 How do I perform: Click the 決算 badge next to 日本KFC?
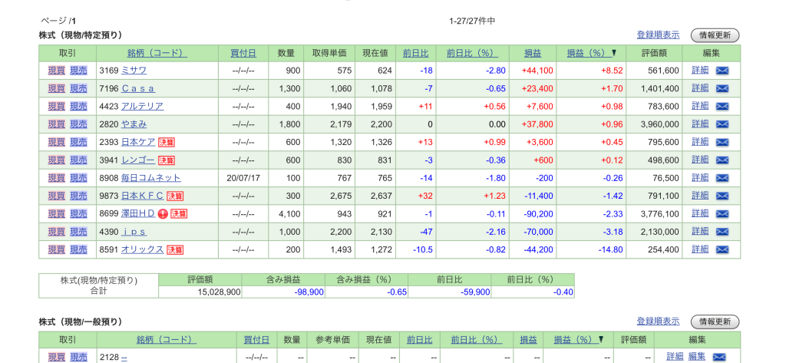tap(175, 196)
